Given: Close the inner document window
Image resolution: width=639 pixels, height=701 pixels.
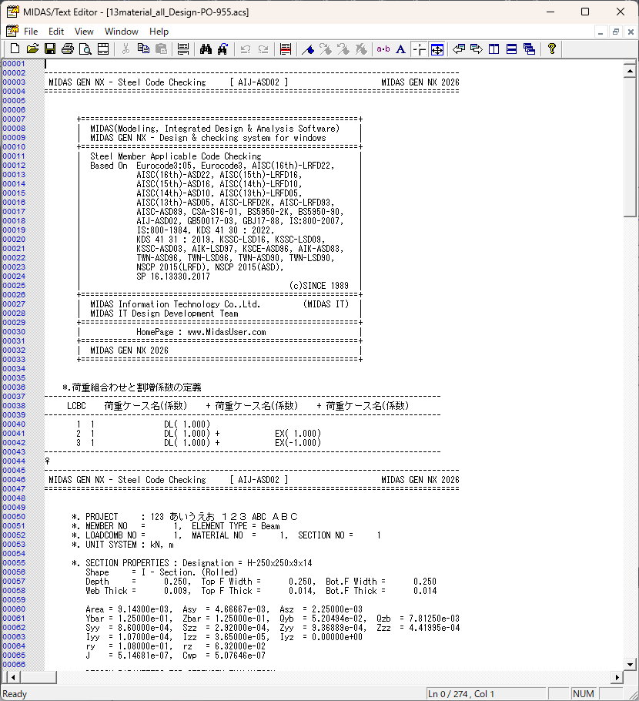Looking at the screenshot, I should point(631,32).
